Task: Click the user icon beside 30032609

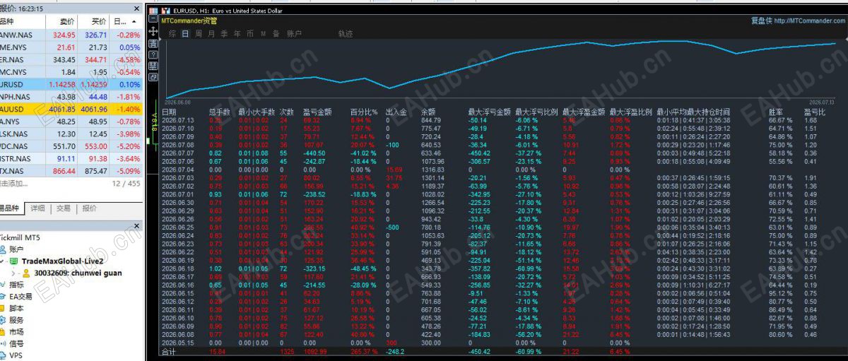Action: click(x=26, y=272)
